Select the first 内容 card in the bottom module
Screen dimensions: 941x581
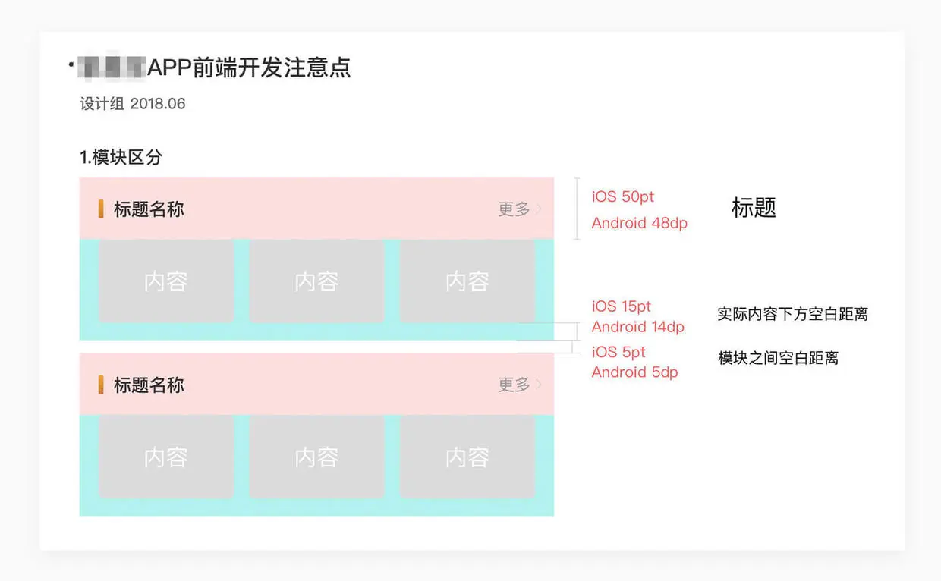point(166,457)
